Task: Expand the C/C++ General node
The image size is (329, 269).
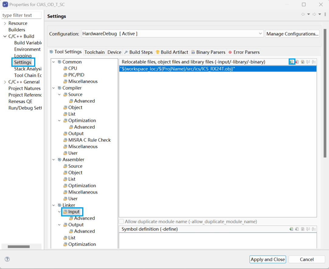Action: 5,82
